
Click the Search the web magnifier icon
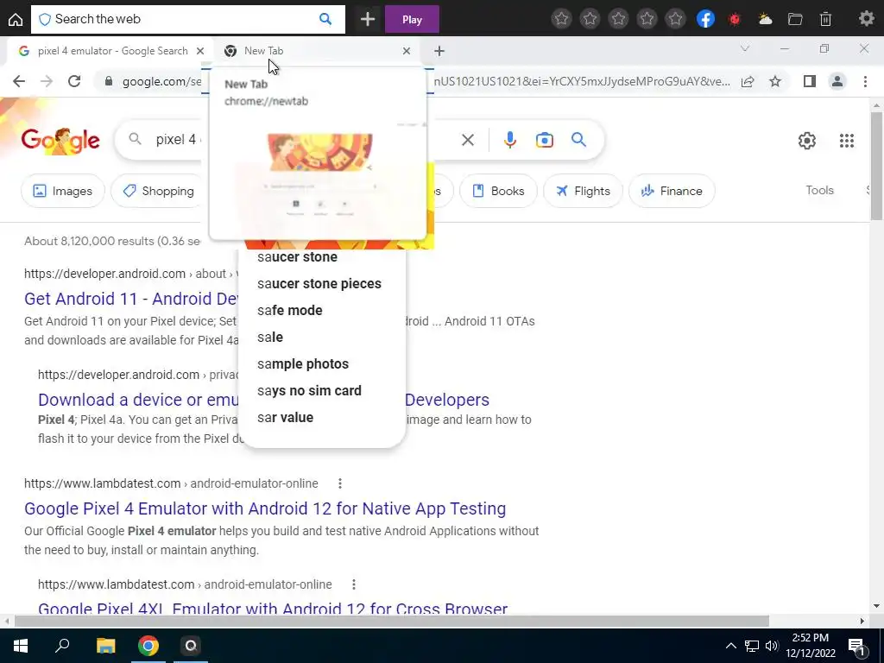pyautogui.click(x=325, y=19)
